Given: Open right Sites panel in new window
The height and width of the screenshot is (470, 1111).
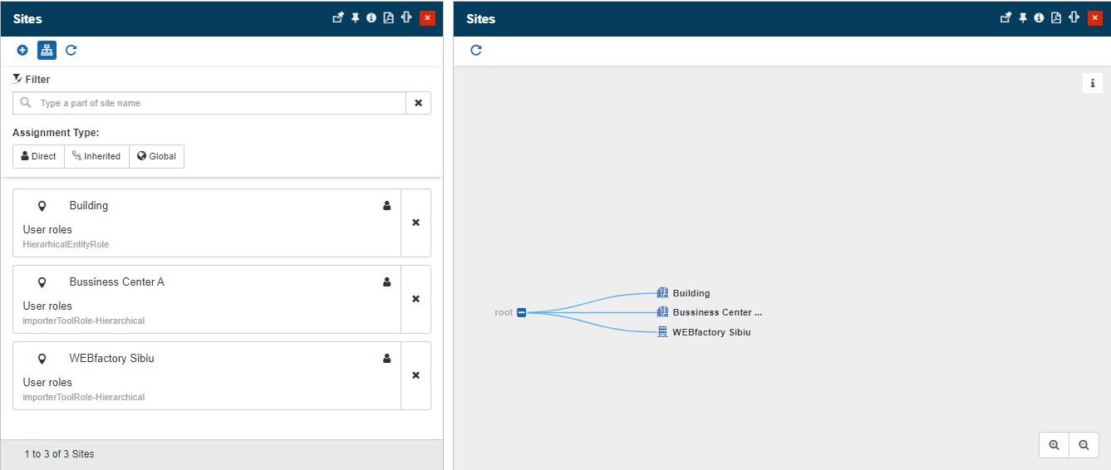Looking at the screenshot, I should 1005,18.
